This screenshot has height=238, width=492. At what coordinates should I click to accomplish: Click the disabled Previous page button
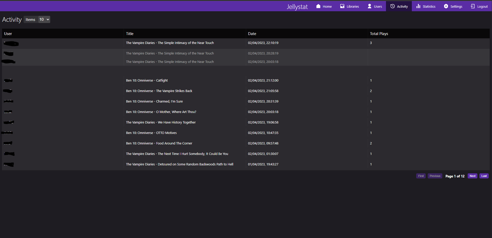point(435,176)
